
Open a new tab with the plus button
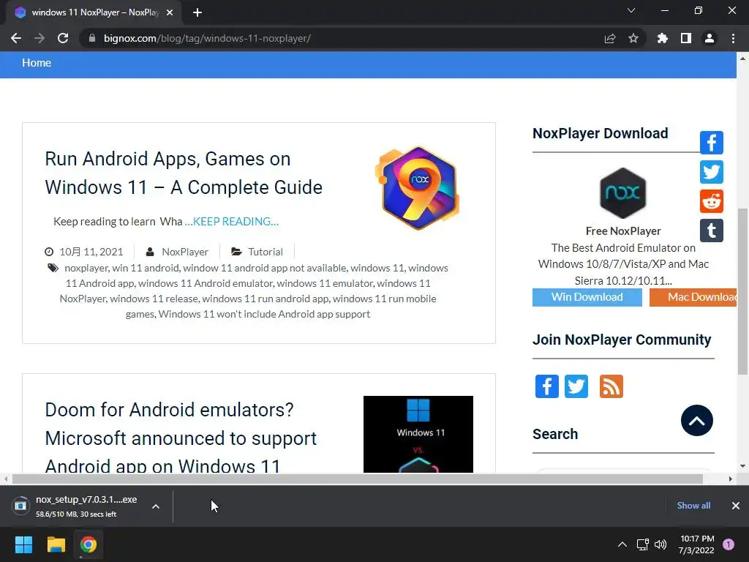click(197, 12)
